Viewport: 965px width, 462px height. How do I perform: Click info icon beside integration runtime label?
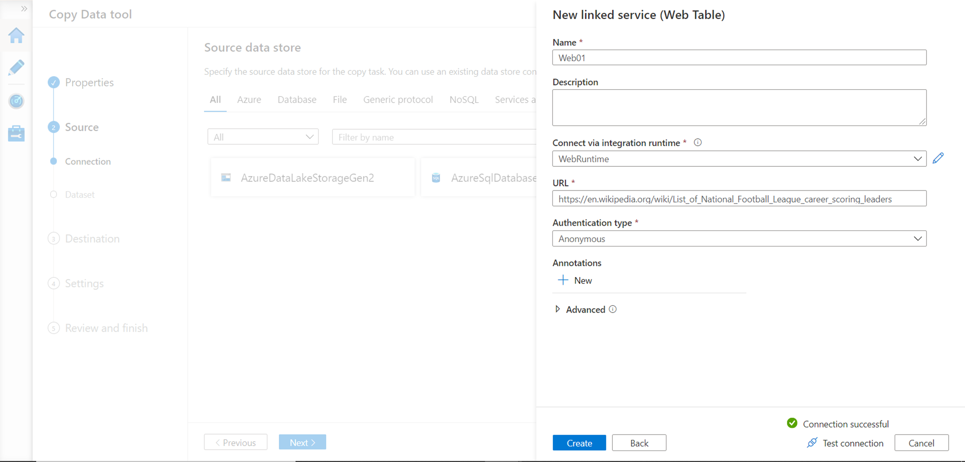click(x=698, y=142)
